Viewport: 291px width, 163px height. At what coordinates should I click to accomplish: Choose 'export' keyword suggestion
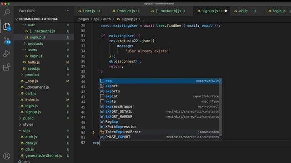pyautogui.click(x=159, y=86)
